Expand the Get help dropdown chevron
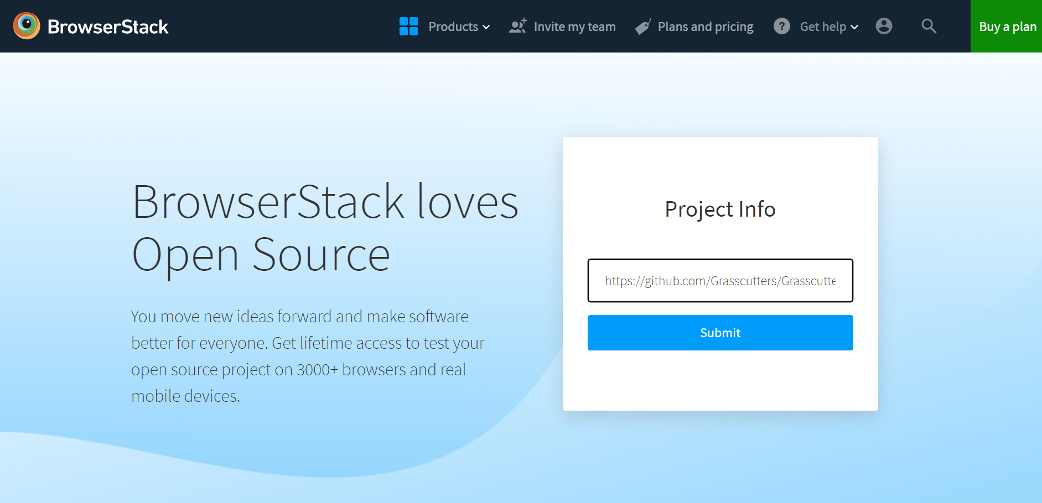 854,27
